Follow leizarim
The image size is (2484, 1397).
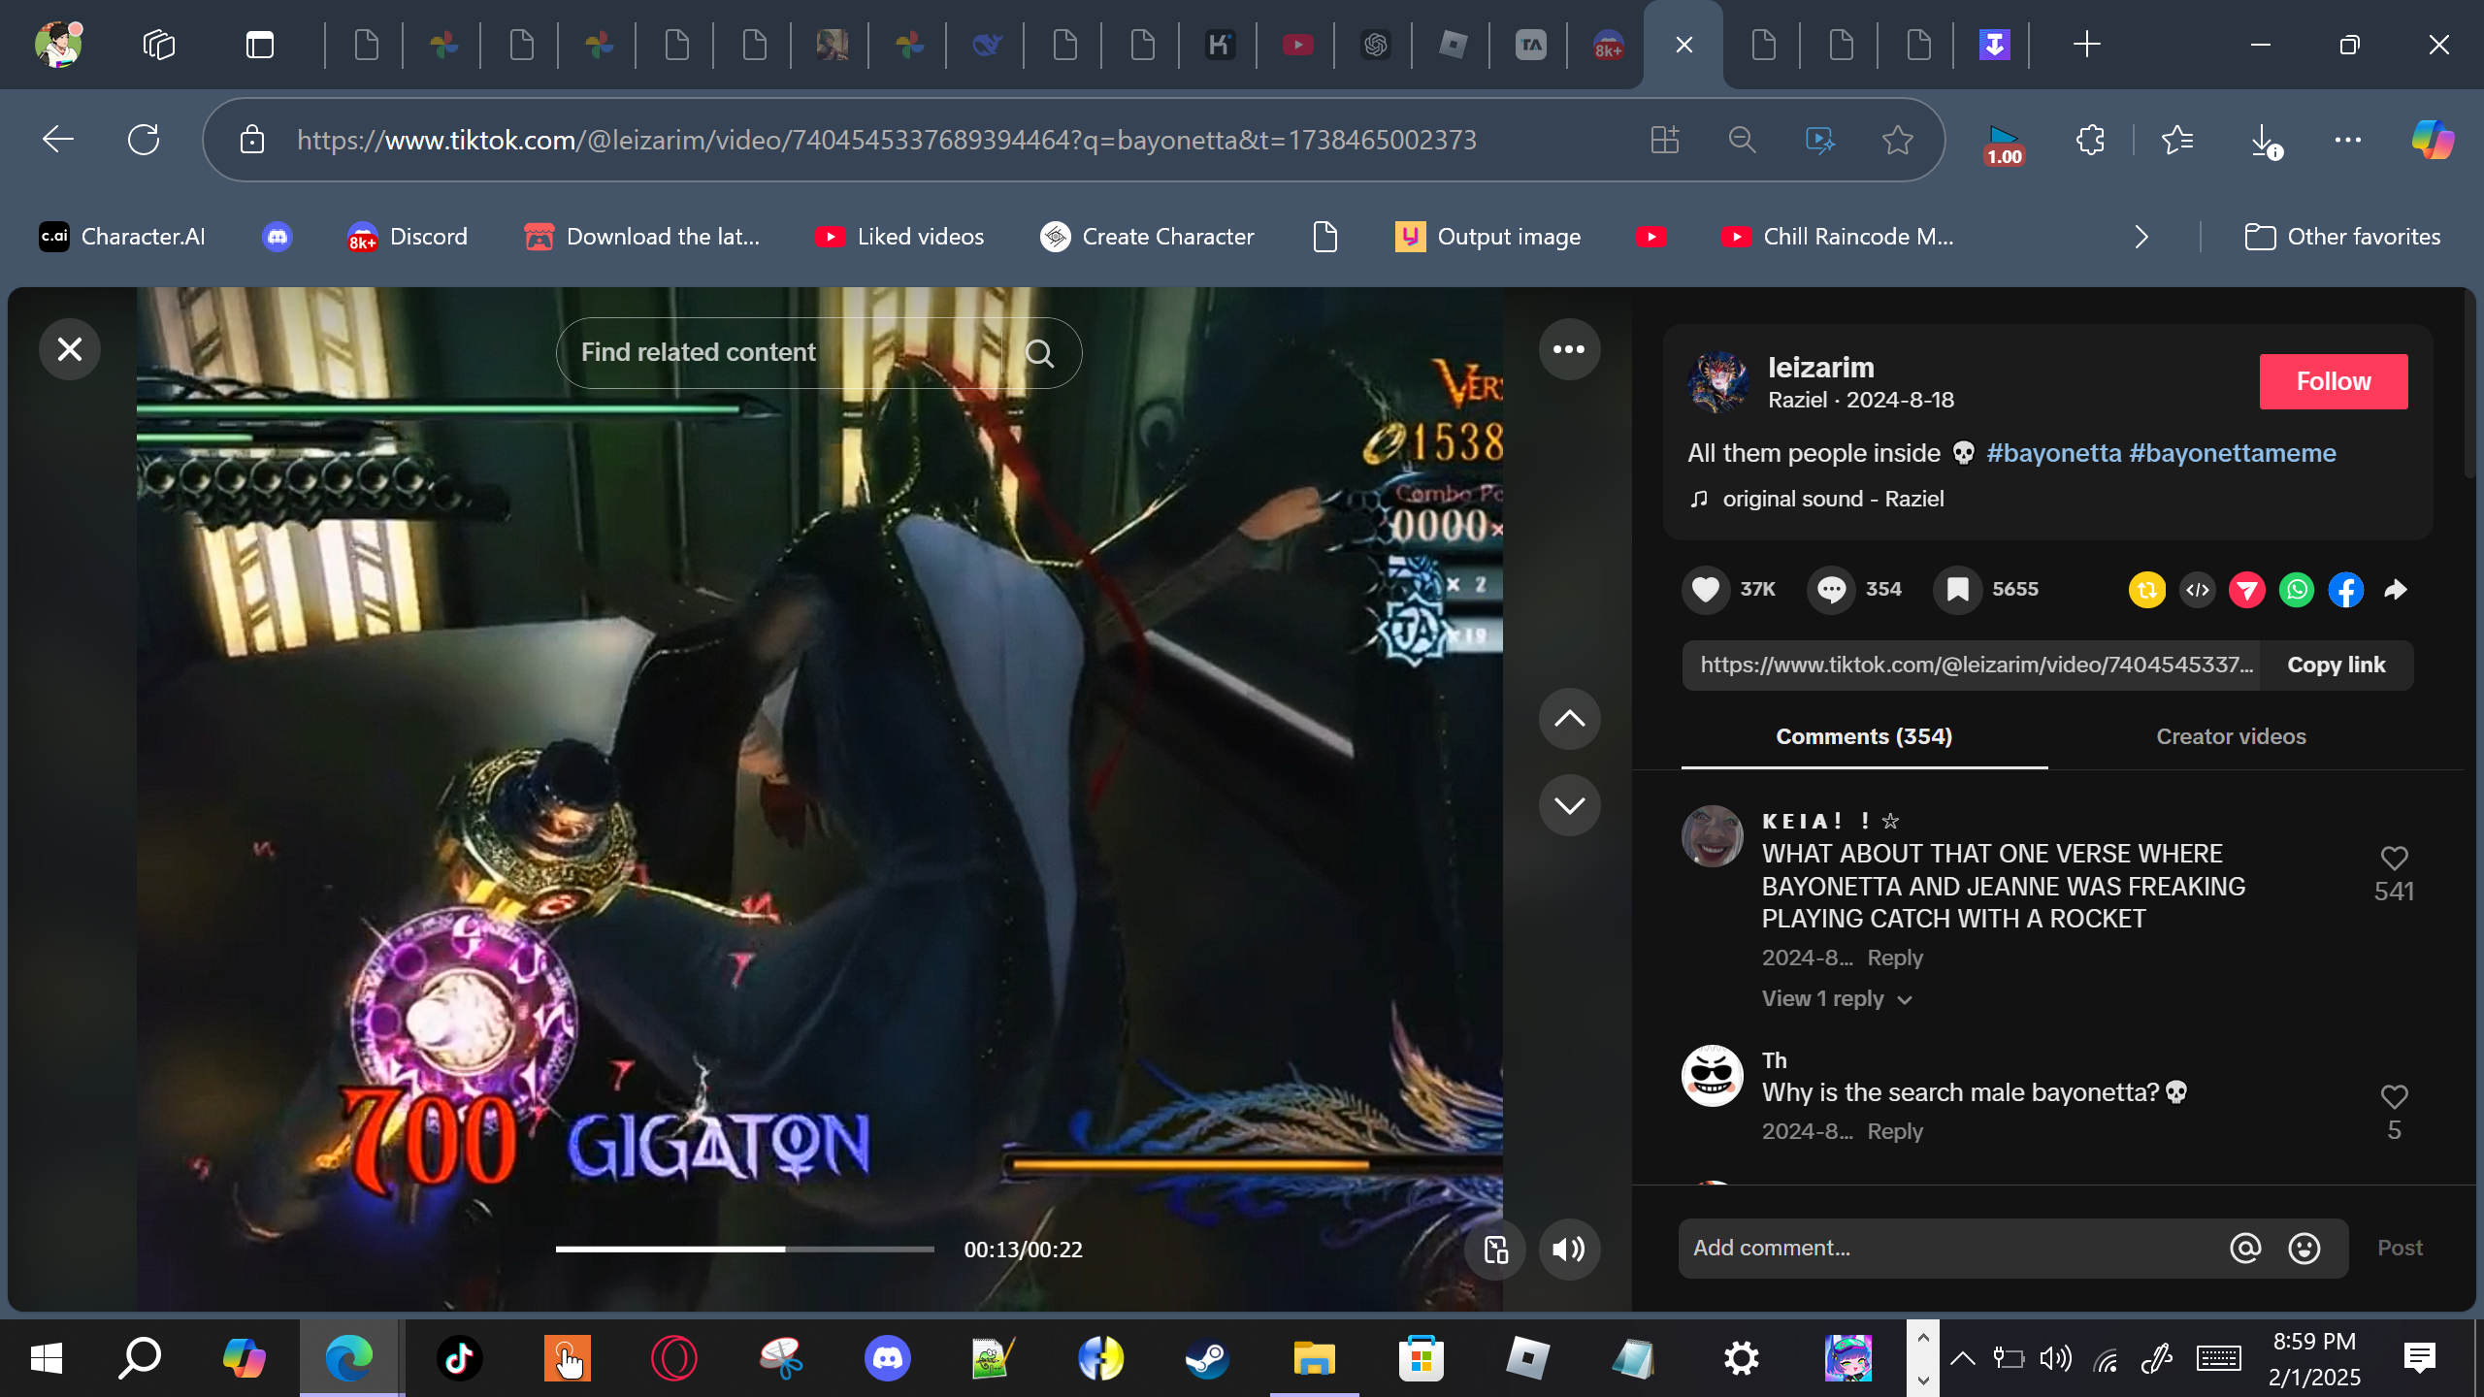tap(2333, 381)
